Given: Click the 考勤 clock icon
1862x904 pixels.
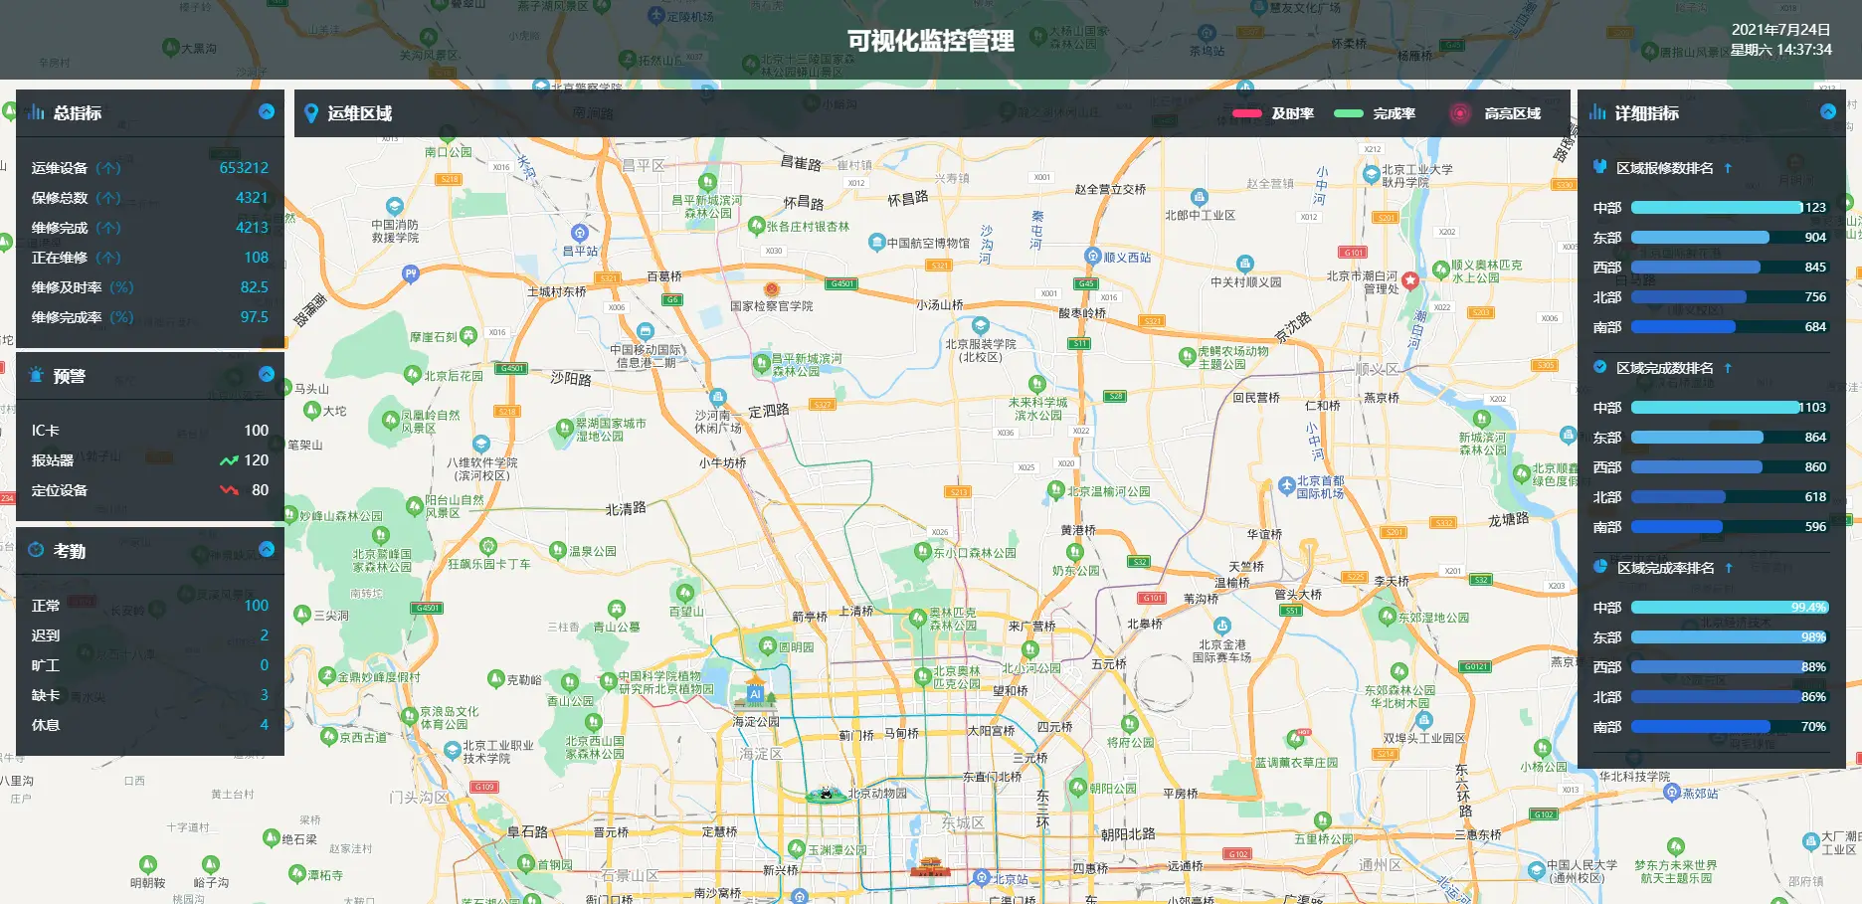Looking at the screenshot, I should coord(36,550).
